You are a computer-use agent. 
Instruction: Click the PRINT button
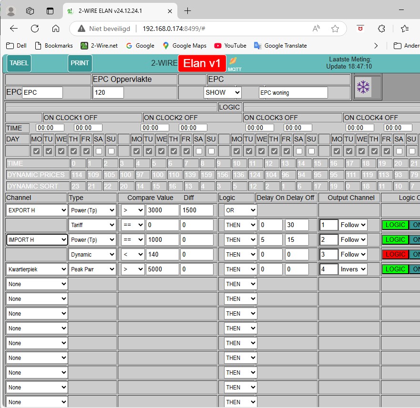(x=80, y=63)
